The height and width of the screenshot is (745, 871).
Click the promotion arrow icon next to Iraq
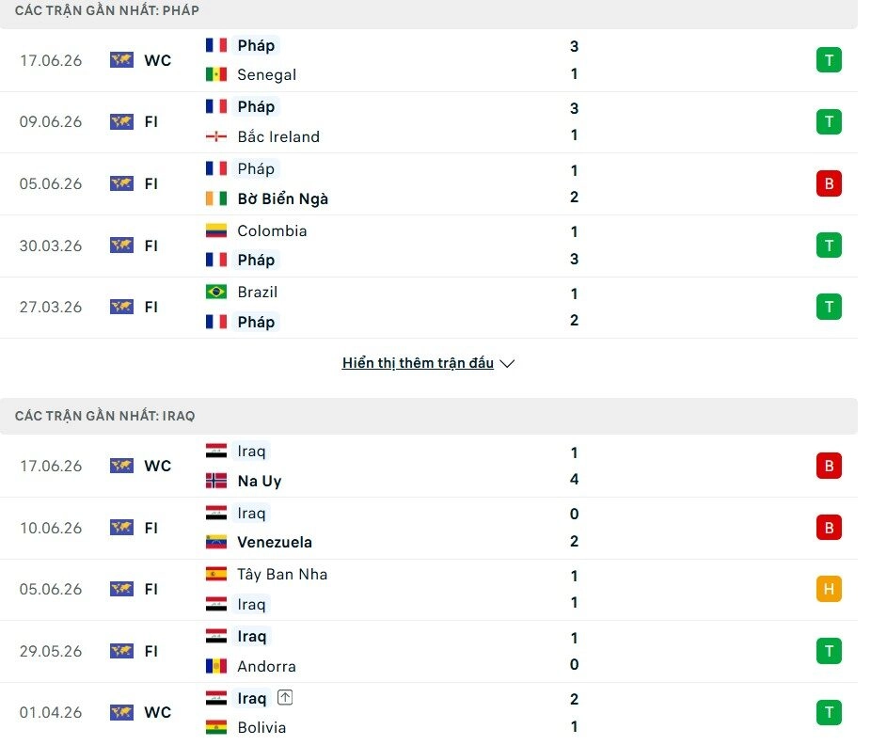[x=285, y=697]
